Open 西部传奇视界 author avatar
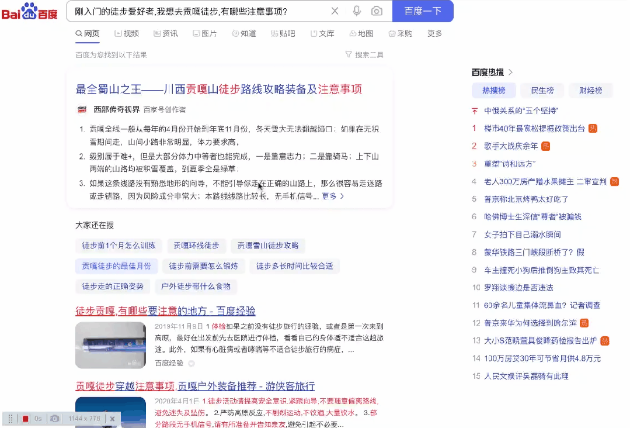Viewport: 630px width, 428px height. [x=82, y=109]
